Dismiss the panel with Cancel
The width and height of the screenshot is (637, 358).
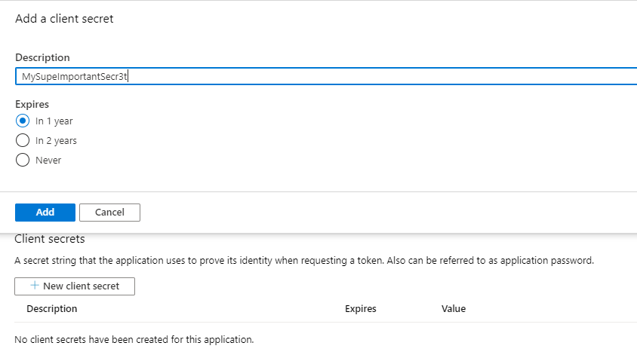[109, 213]
